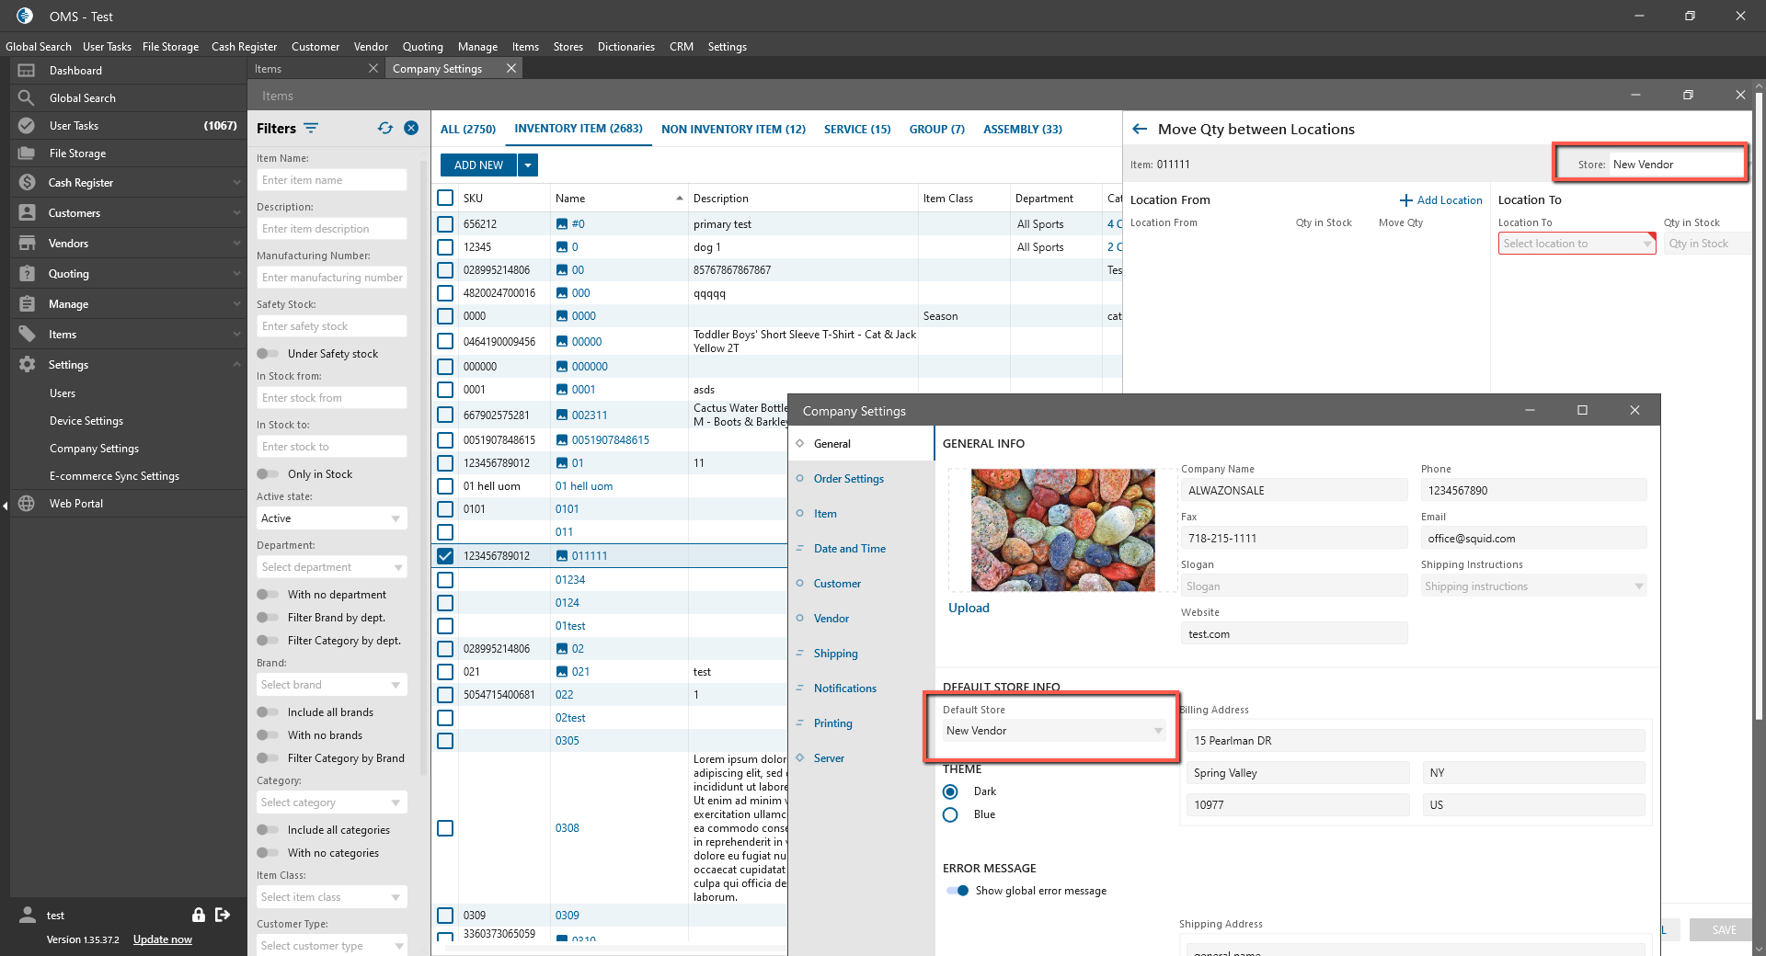Expand the Cash Register sidebar section
Viewport: 1766px width, 956px height.
coord(236,183)
